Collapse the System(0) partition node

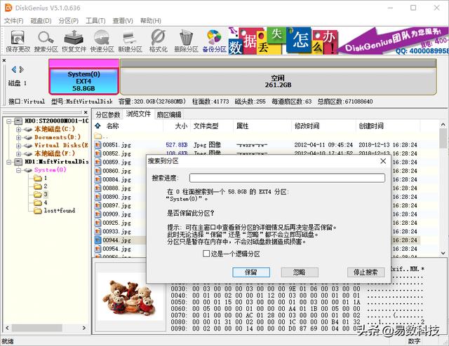click(19, 170)
